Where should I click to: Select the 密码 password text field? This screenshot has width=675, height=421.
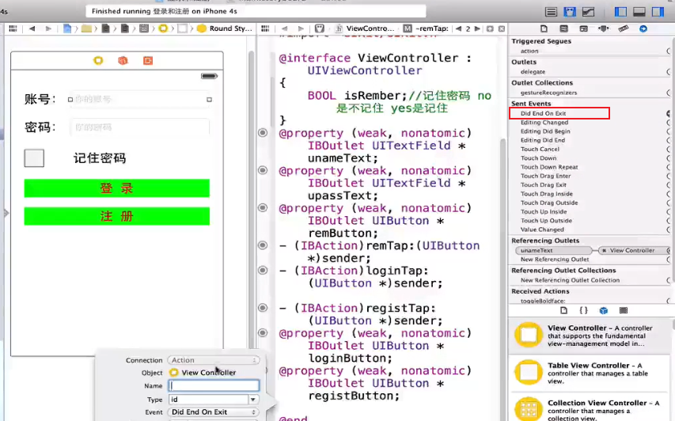(139, 127)
